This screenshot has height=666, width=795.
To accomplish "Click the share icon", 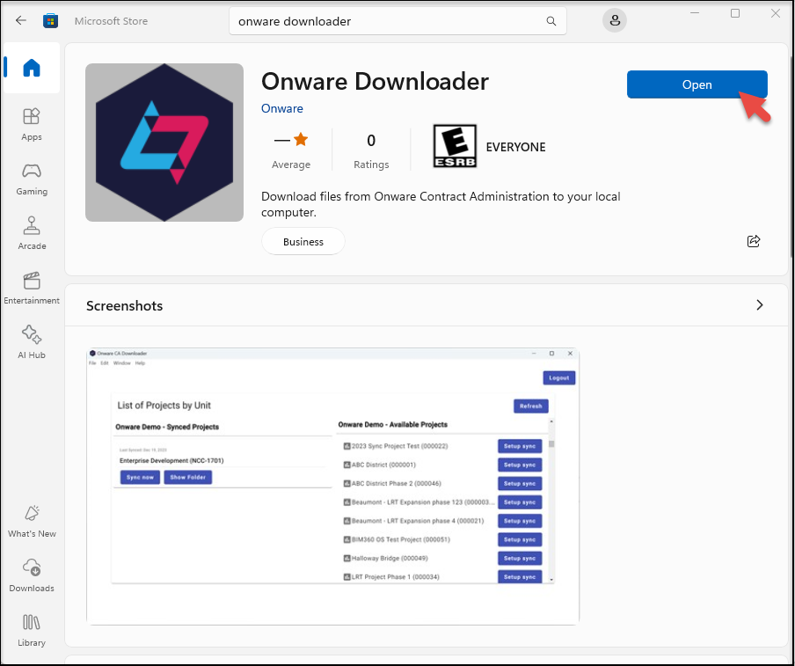I will [754, 241].
